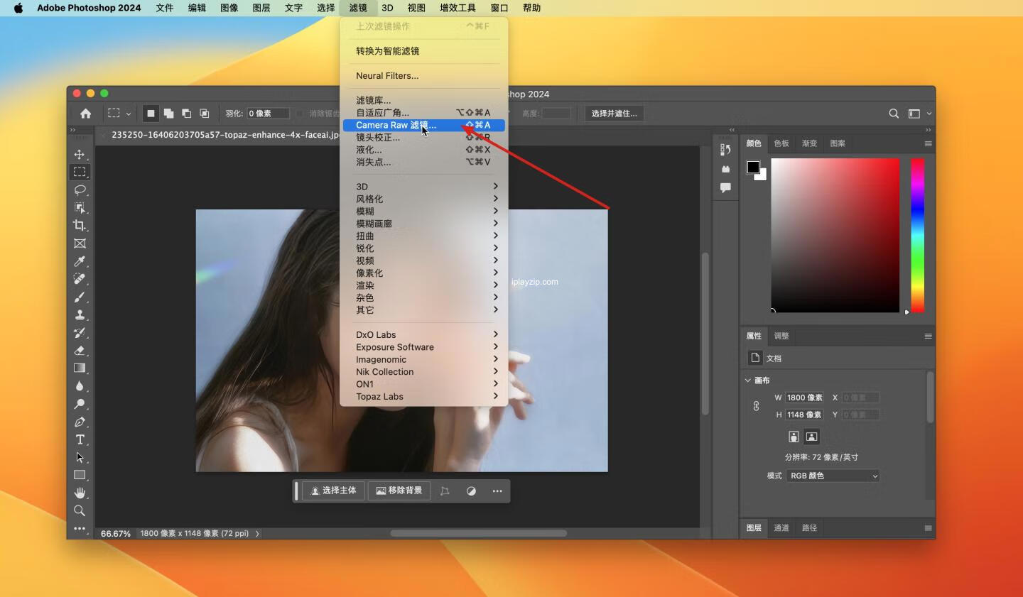1023x597 pixels.
Task: Click the 移除背景 button
Action: [399, 491]
